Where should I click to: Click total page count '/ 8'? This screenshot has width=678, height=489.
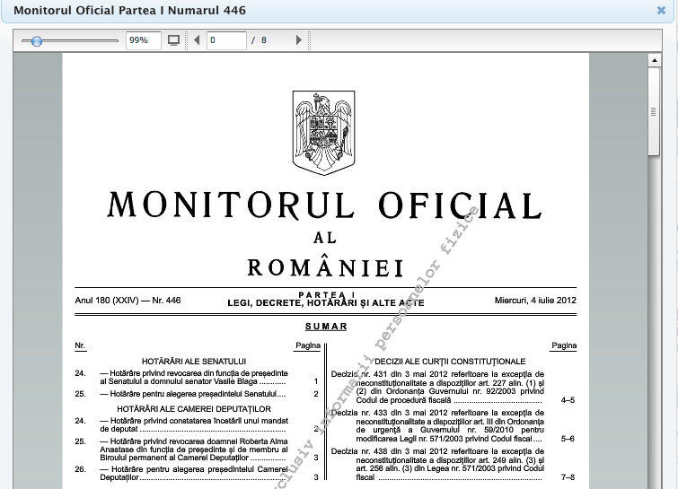point(259,40)
